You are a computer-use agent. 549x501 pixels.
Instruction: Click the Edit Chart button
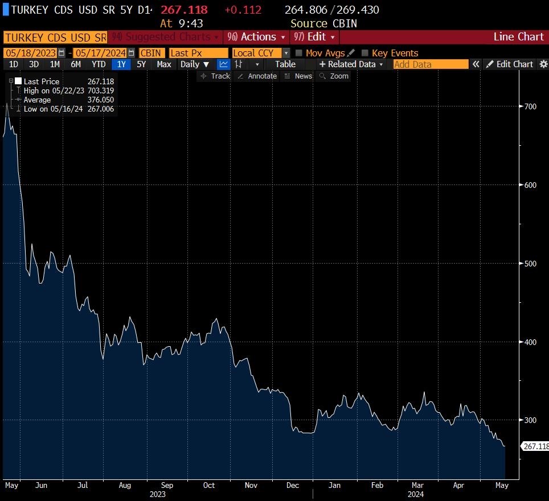(x=509, y=64)
